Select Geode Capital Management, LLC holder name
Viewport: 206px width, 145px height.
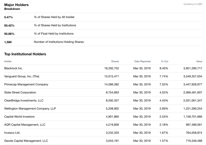[x=26, y=141]
